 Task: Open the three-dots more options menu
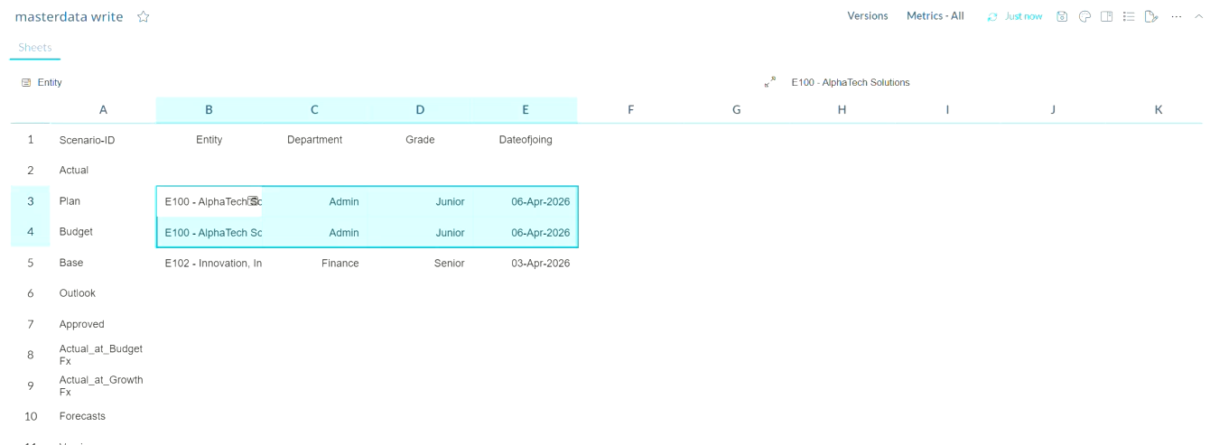[1177, 16]
